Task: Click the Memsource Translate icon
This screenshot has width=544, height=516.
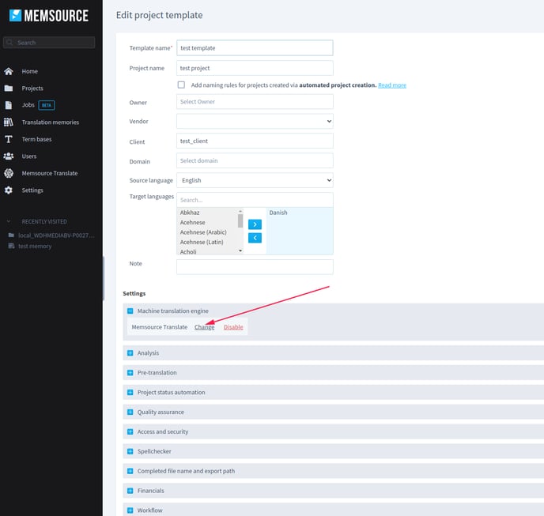Action: tap(9, 173)
